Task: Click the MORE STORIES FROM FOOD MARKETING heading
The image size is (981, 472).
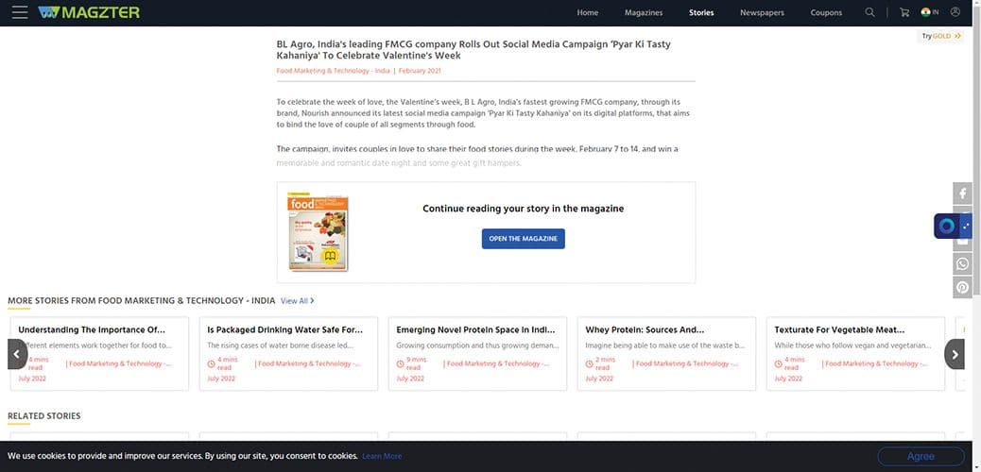Action: (x=142, y=301)
